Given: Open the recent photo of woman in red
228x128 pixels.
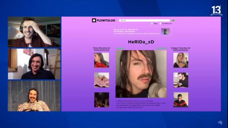Looking at the screenshot, I should point(101,60).
